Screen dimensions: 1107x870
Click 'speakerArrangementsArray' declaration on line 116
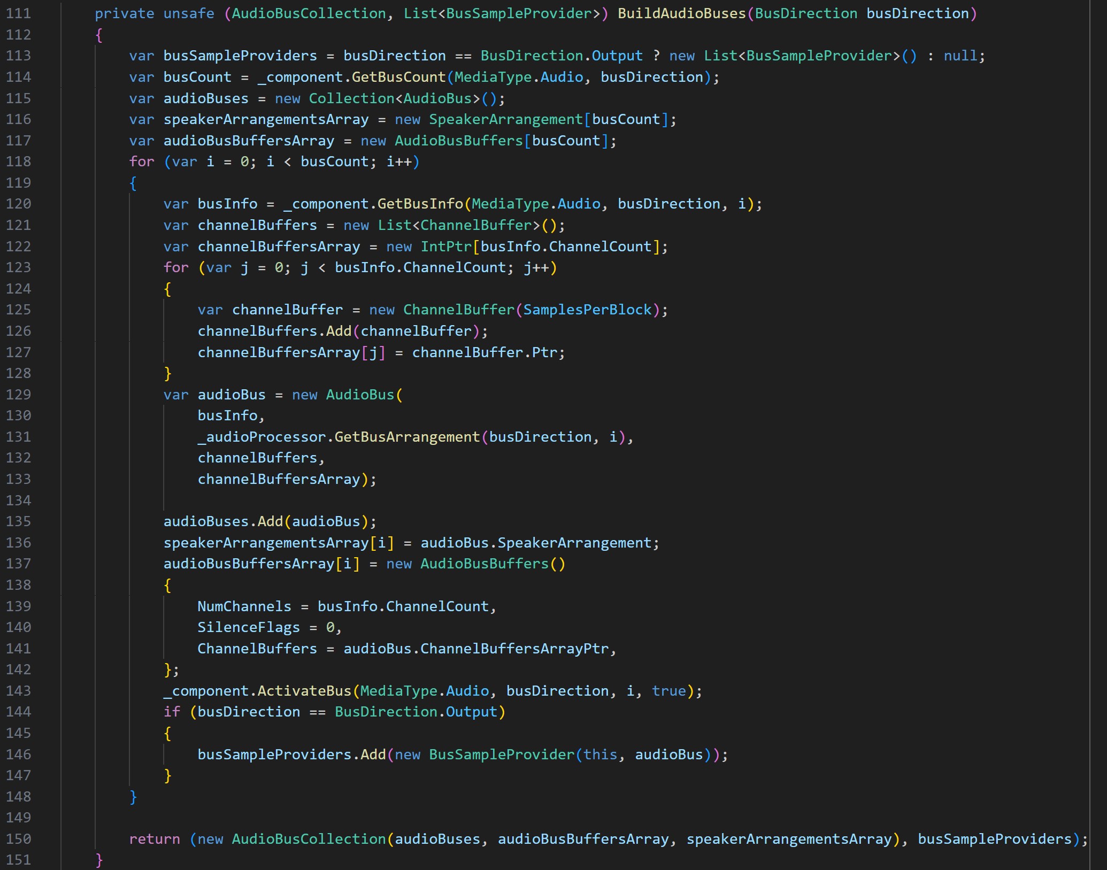[266, 119]
